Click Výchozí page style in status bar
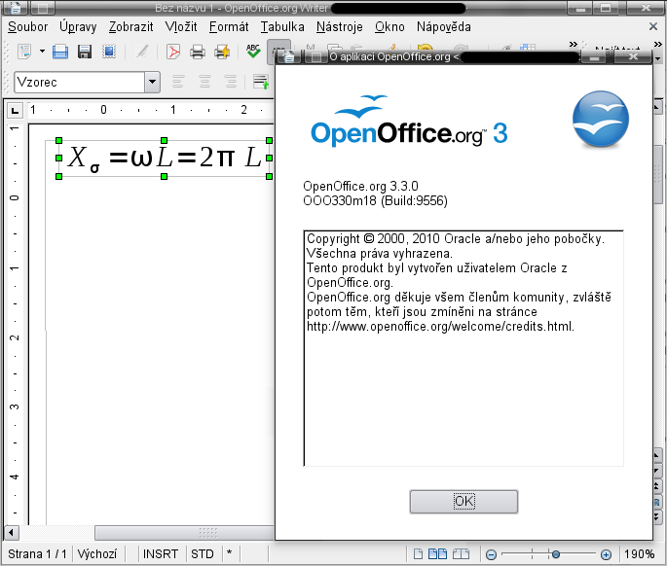Screen dimensions: 667x566 (x=97, y=554)
